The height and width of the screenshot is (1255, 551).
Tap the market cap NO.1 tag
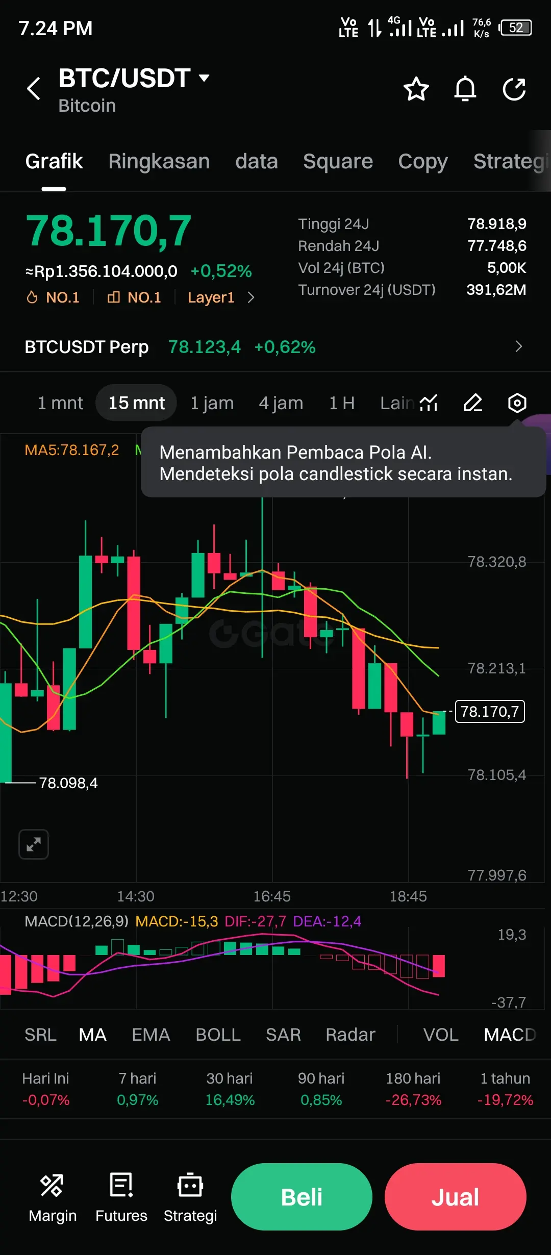click(x=134, y=297)
